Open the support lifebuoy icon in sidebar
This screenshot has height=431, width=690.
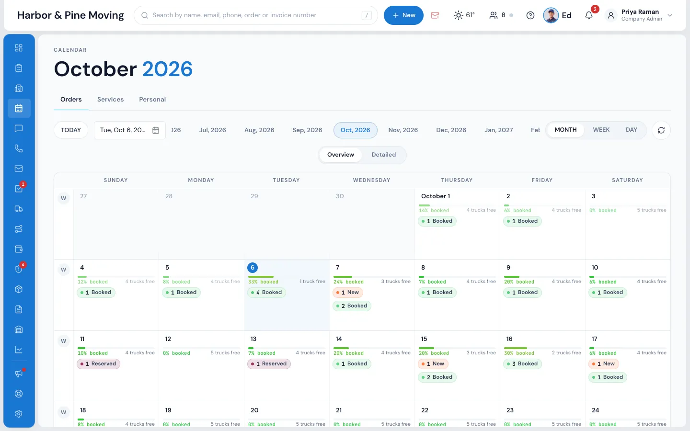click(19, 394)
